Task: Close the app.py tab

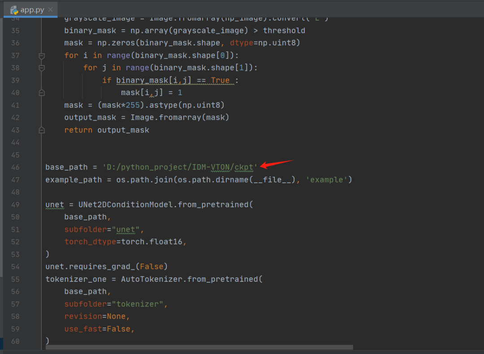Action: [51, 9]
